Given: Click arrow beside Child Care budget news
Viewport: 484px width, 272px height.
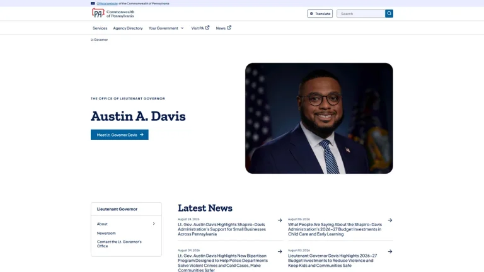Looking at the screenshot, I should [390, 220].
